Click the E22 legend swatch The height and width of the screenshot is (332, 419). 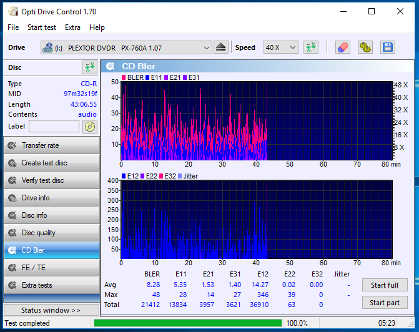(142, 176)
